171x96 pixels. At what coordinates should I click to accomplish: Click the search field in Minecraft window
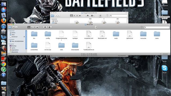tap(157, 27)
